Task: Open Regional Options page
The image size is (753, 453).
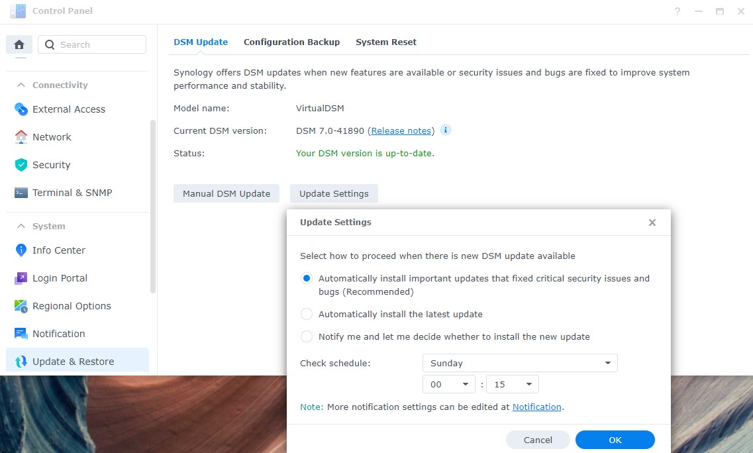Action: click(77, 306)
